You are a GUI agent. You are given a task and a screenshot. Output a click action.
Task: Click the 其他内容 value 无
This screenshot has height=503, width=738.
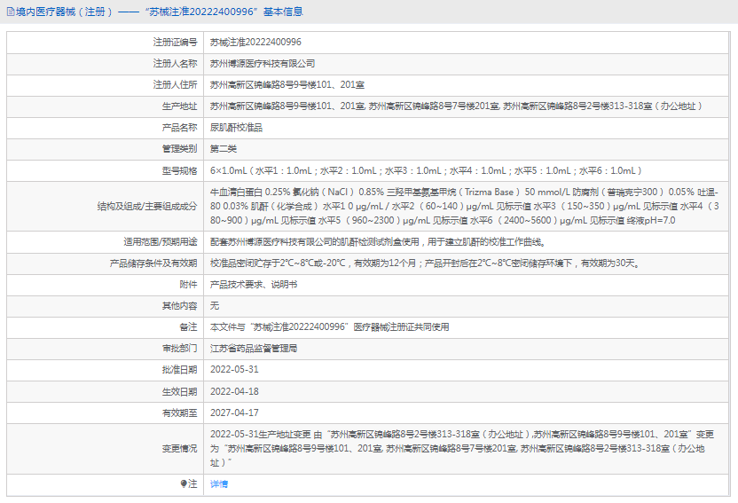(215, 306)
